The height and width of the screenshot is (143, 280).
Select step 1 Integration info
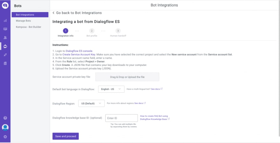point(66,32)
